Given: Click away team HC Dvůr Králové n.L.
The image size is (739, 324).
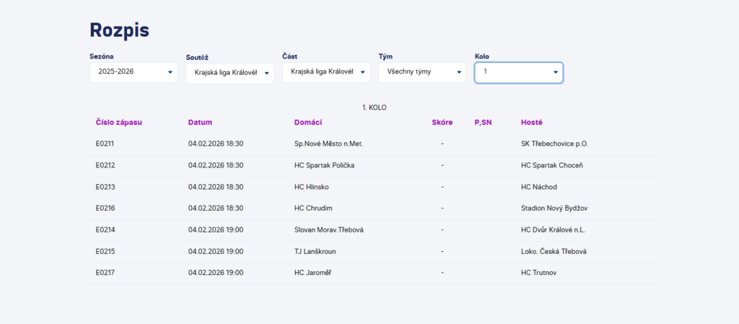Looking at the screenshot, I should [553, 230].
